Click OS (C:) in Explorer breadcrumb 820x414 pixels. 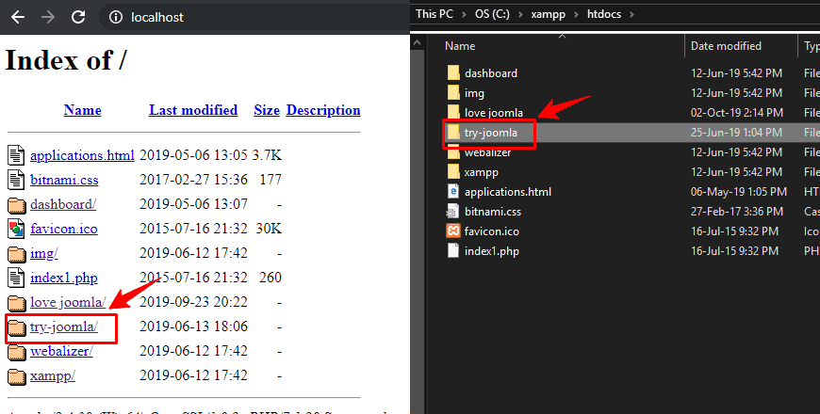point(492,14)
